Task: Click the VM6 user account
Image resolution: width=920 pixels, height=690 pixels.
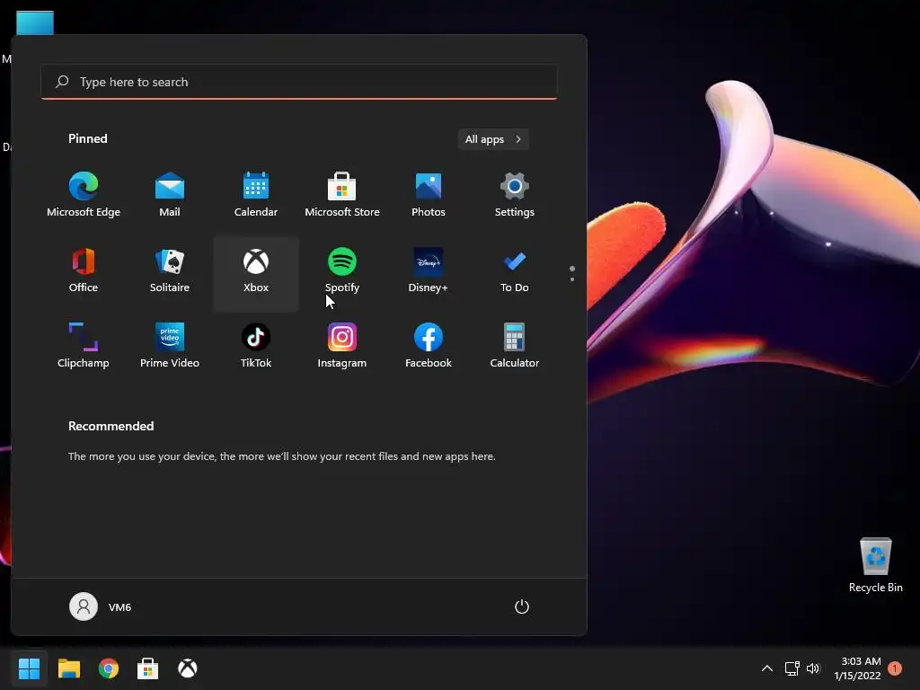Action: [x=101, y=606]
